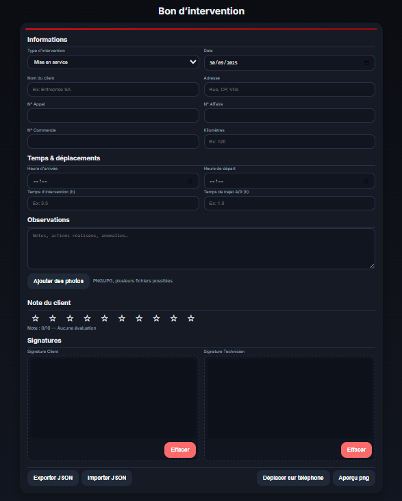
Task: Click the 'Temps & déplacements' section heading
Action: (64, 158)
